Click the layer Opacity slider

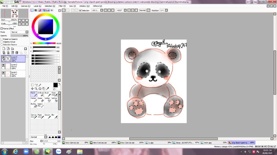tap(19, 36)
